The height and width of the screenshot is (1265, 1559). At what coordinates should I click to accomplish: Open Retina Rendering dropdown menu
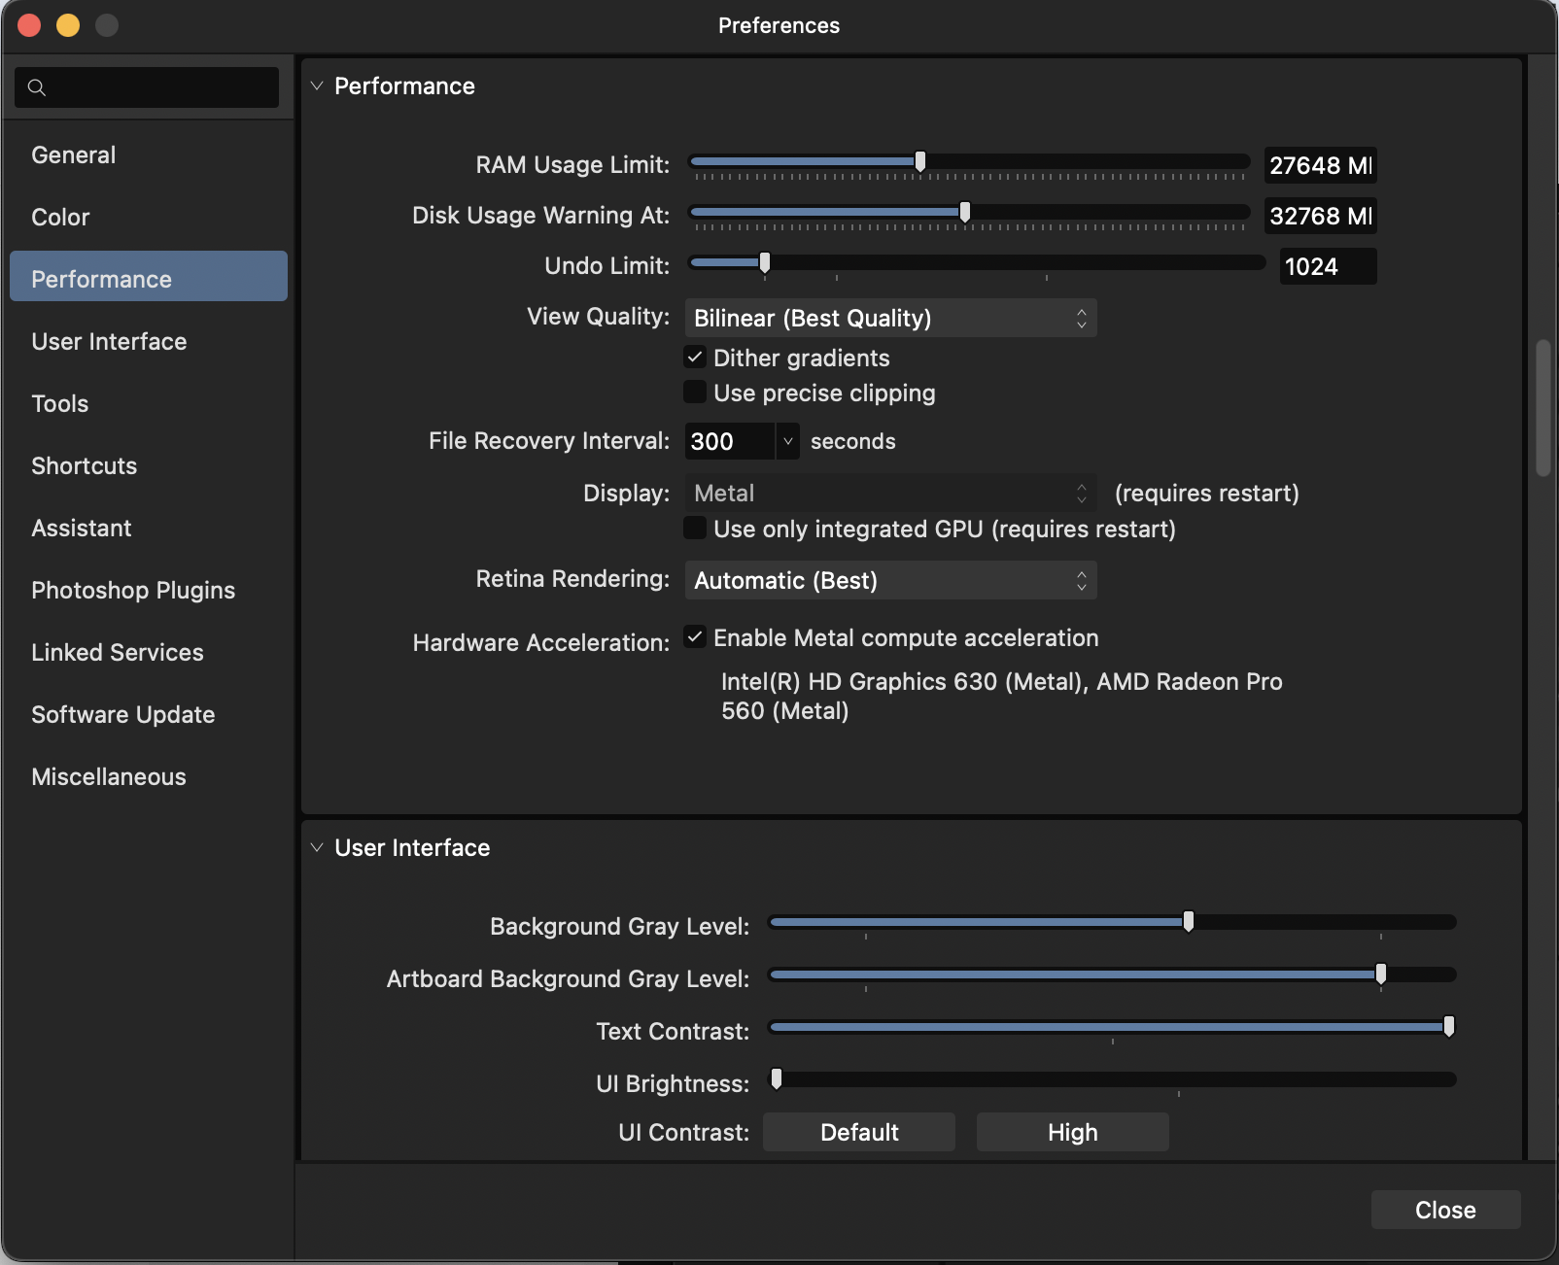click(x=890, y=581)
